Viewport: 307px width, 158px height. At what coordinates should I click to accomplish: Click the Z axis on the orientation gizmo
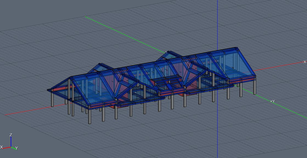(11, 141)
